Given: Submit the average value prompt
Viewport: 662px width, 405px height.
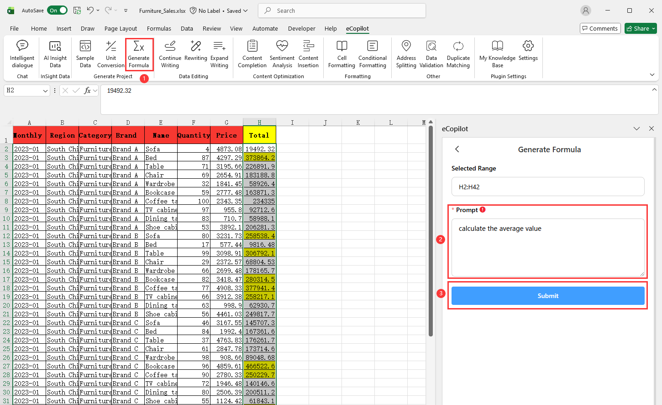Looking at the screenshot, I should click(x=547, y=295).
